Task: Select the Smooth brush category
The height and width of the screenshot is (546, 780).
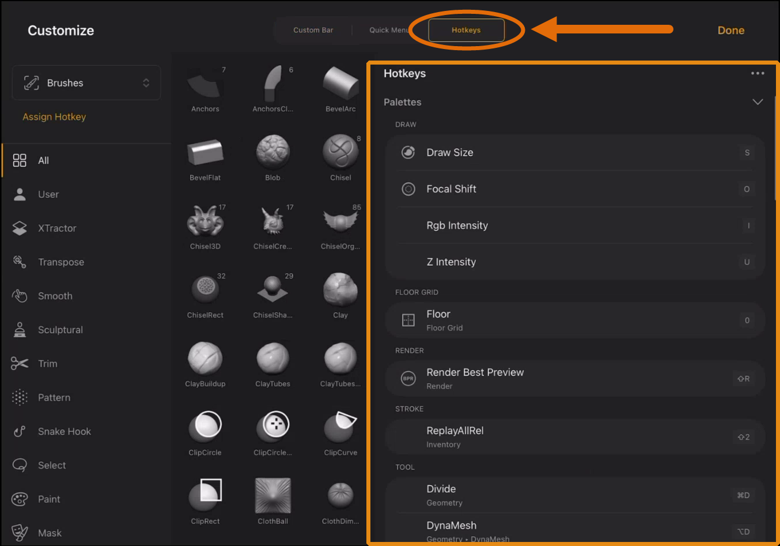Action: [x=86, y=296]
